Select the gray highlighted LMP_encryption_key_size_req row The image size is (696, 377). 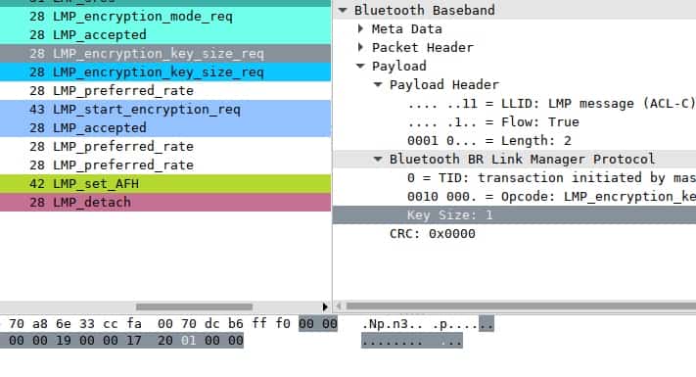165,54
